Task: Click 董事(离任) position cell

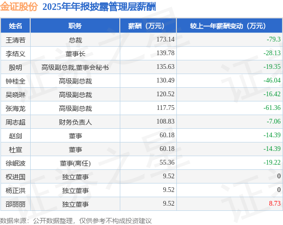Action: (x=75, y=163)
